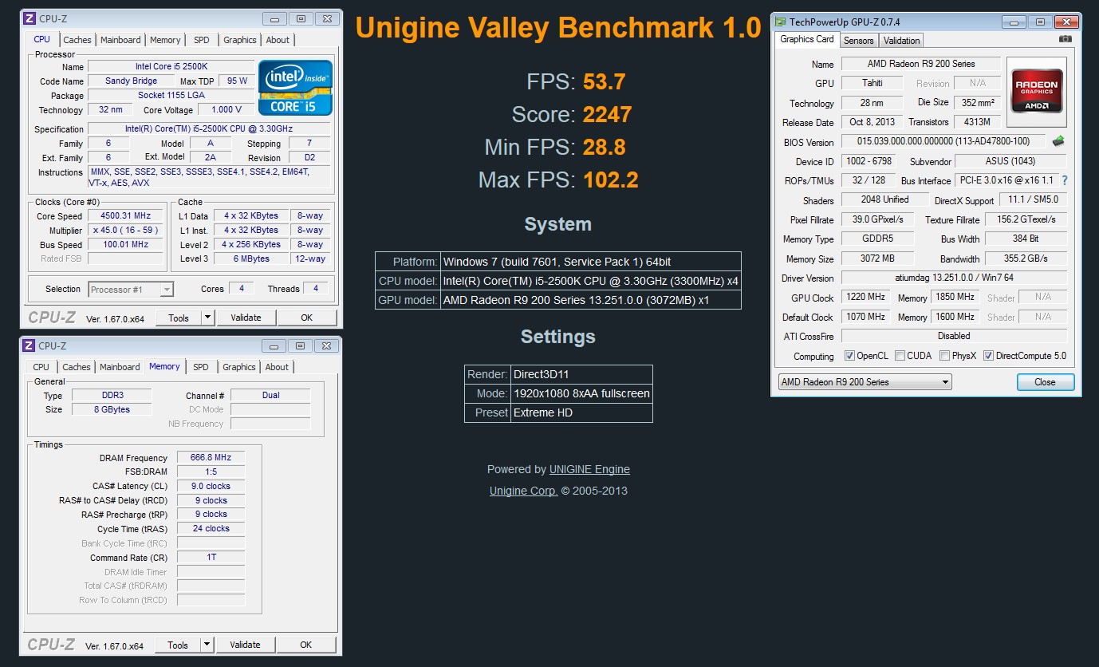Open the AMD Radeon R9 200 Series dropdown
The height and width of the screenshot is (667, 1099).
[x=865, y=382]
